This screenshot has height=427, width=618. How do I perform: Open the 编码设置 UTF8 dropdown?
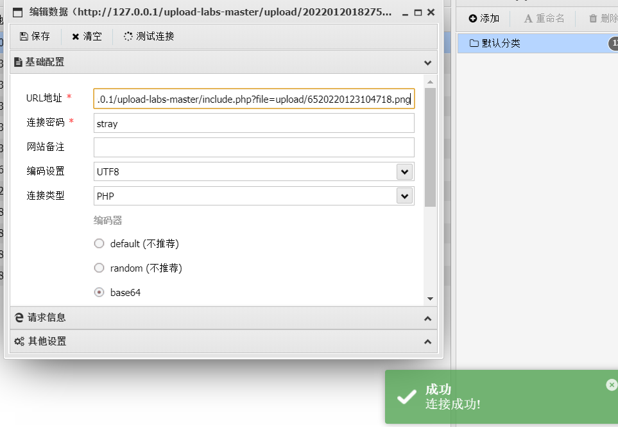click(x=404, y=172)
